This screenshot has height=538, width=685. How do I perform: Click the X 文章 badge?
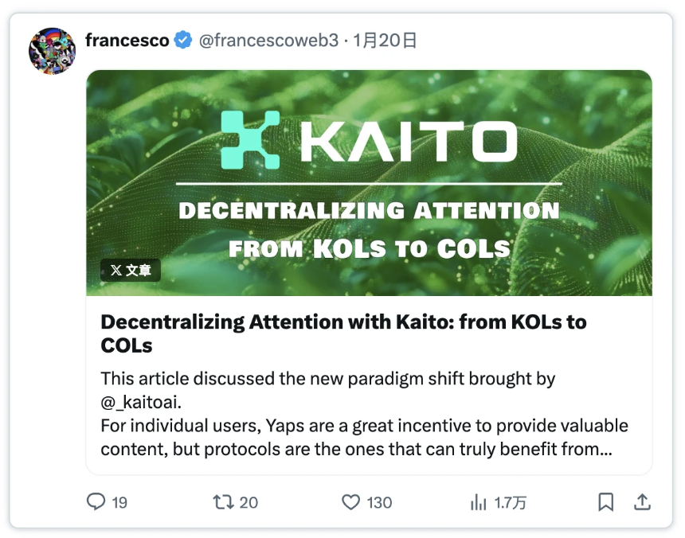coord(131,271)
